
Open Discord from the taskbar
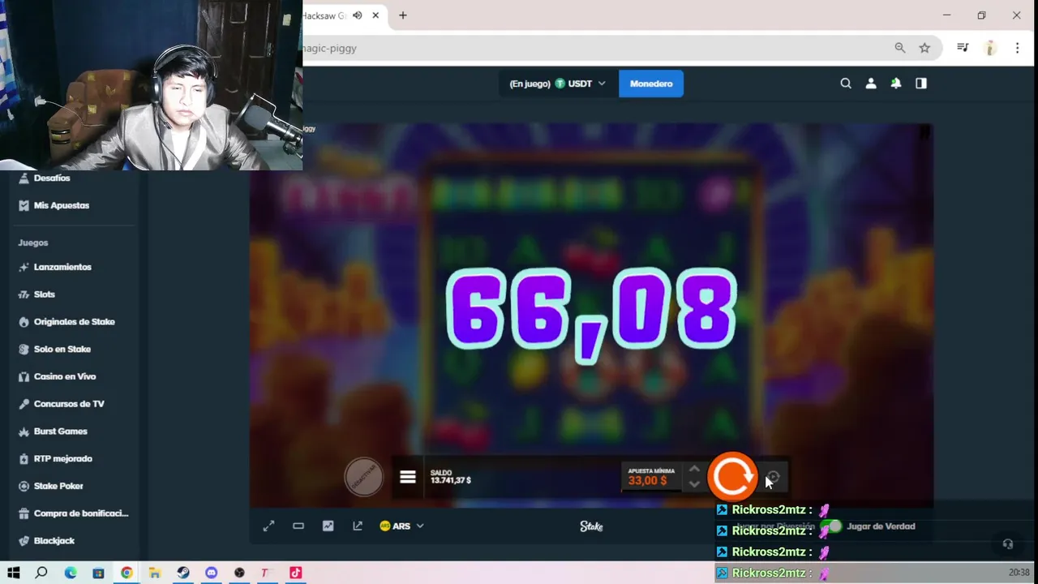tap(212, 573)
